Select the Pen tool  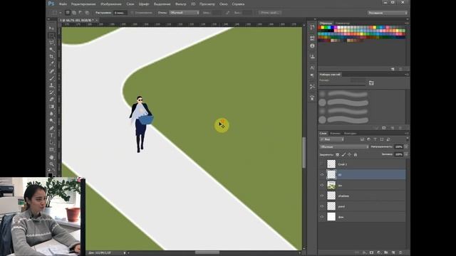pyautogui.click(x=52, y=128)
